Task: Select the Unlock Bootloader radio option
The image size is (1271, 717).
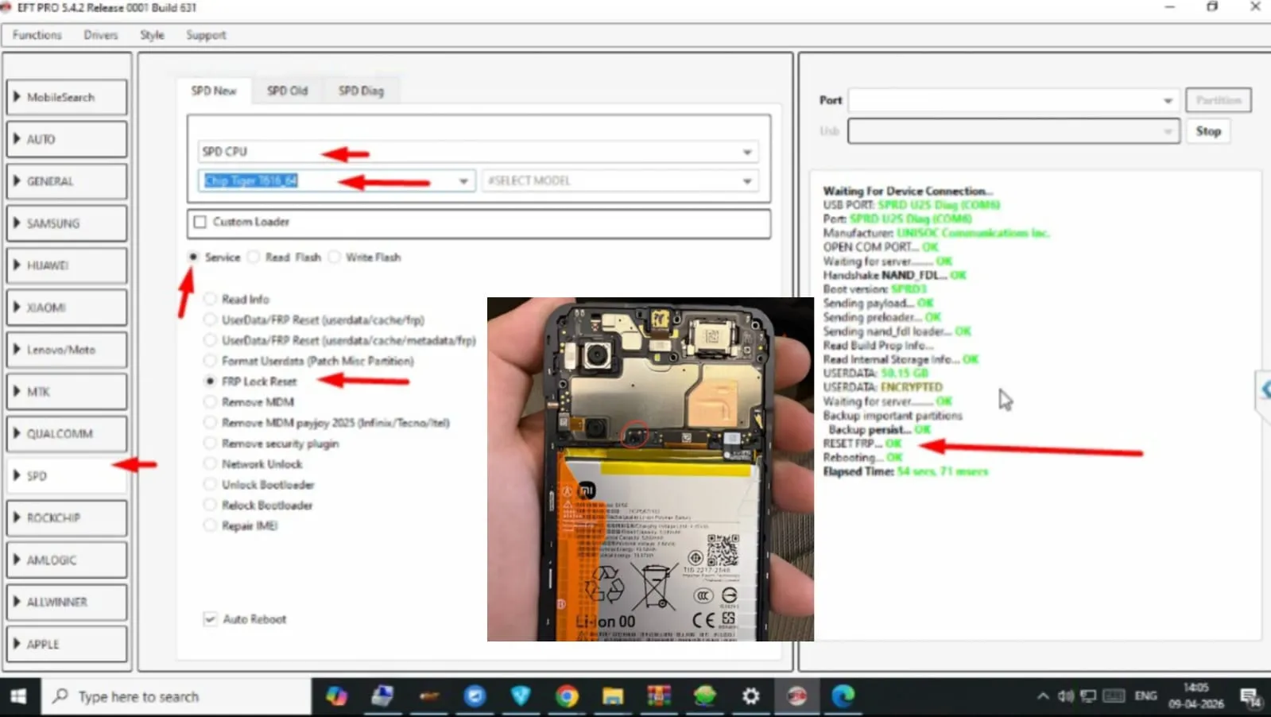Action: [211, 485]
